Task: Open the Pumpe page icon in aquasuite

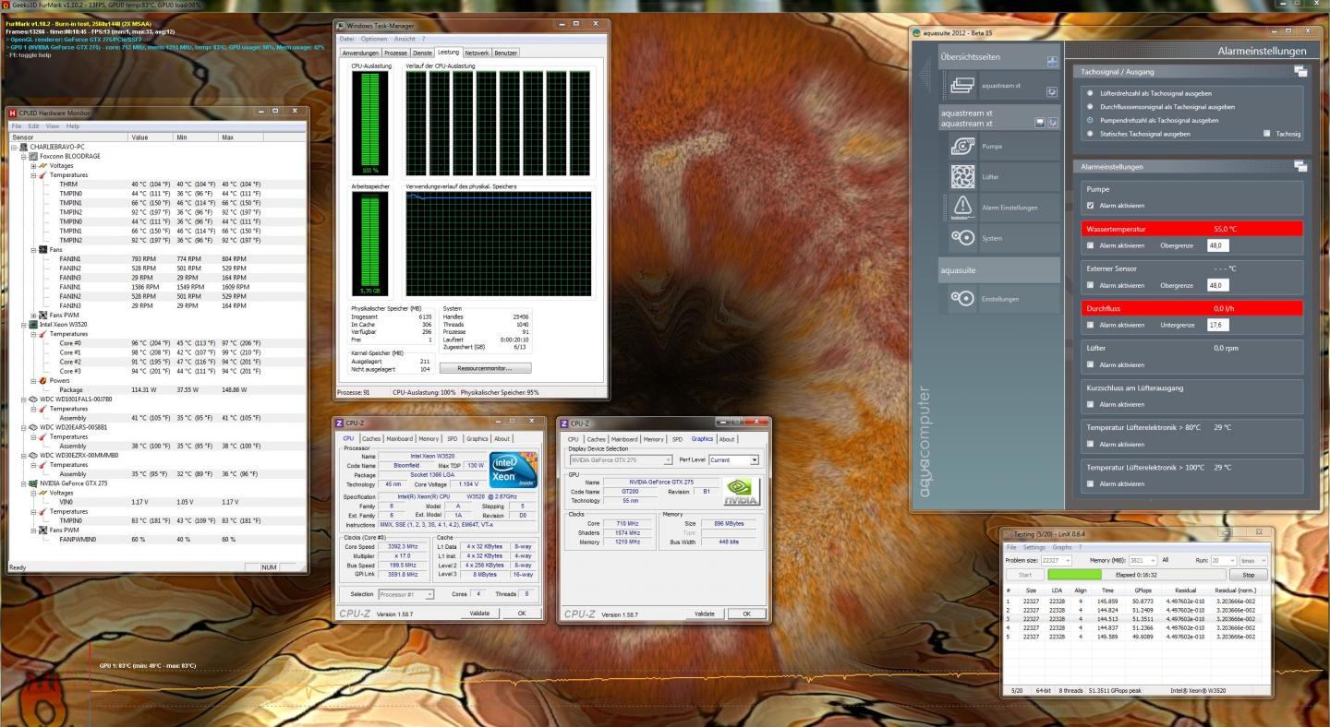Action: coord(962,146)
